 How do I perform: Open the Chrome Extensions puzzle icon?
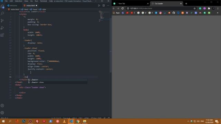pyautogui.click(x=209, y=8)
